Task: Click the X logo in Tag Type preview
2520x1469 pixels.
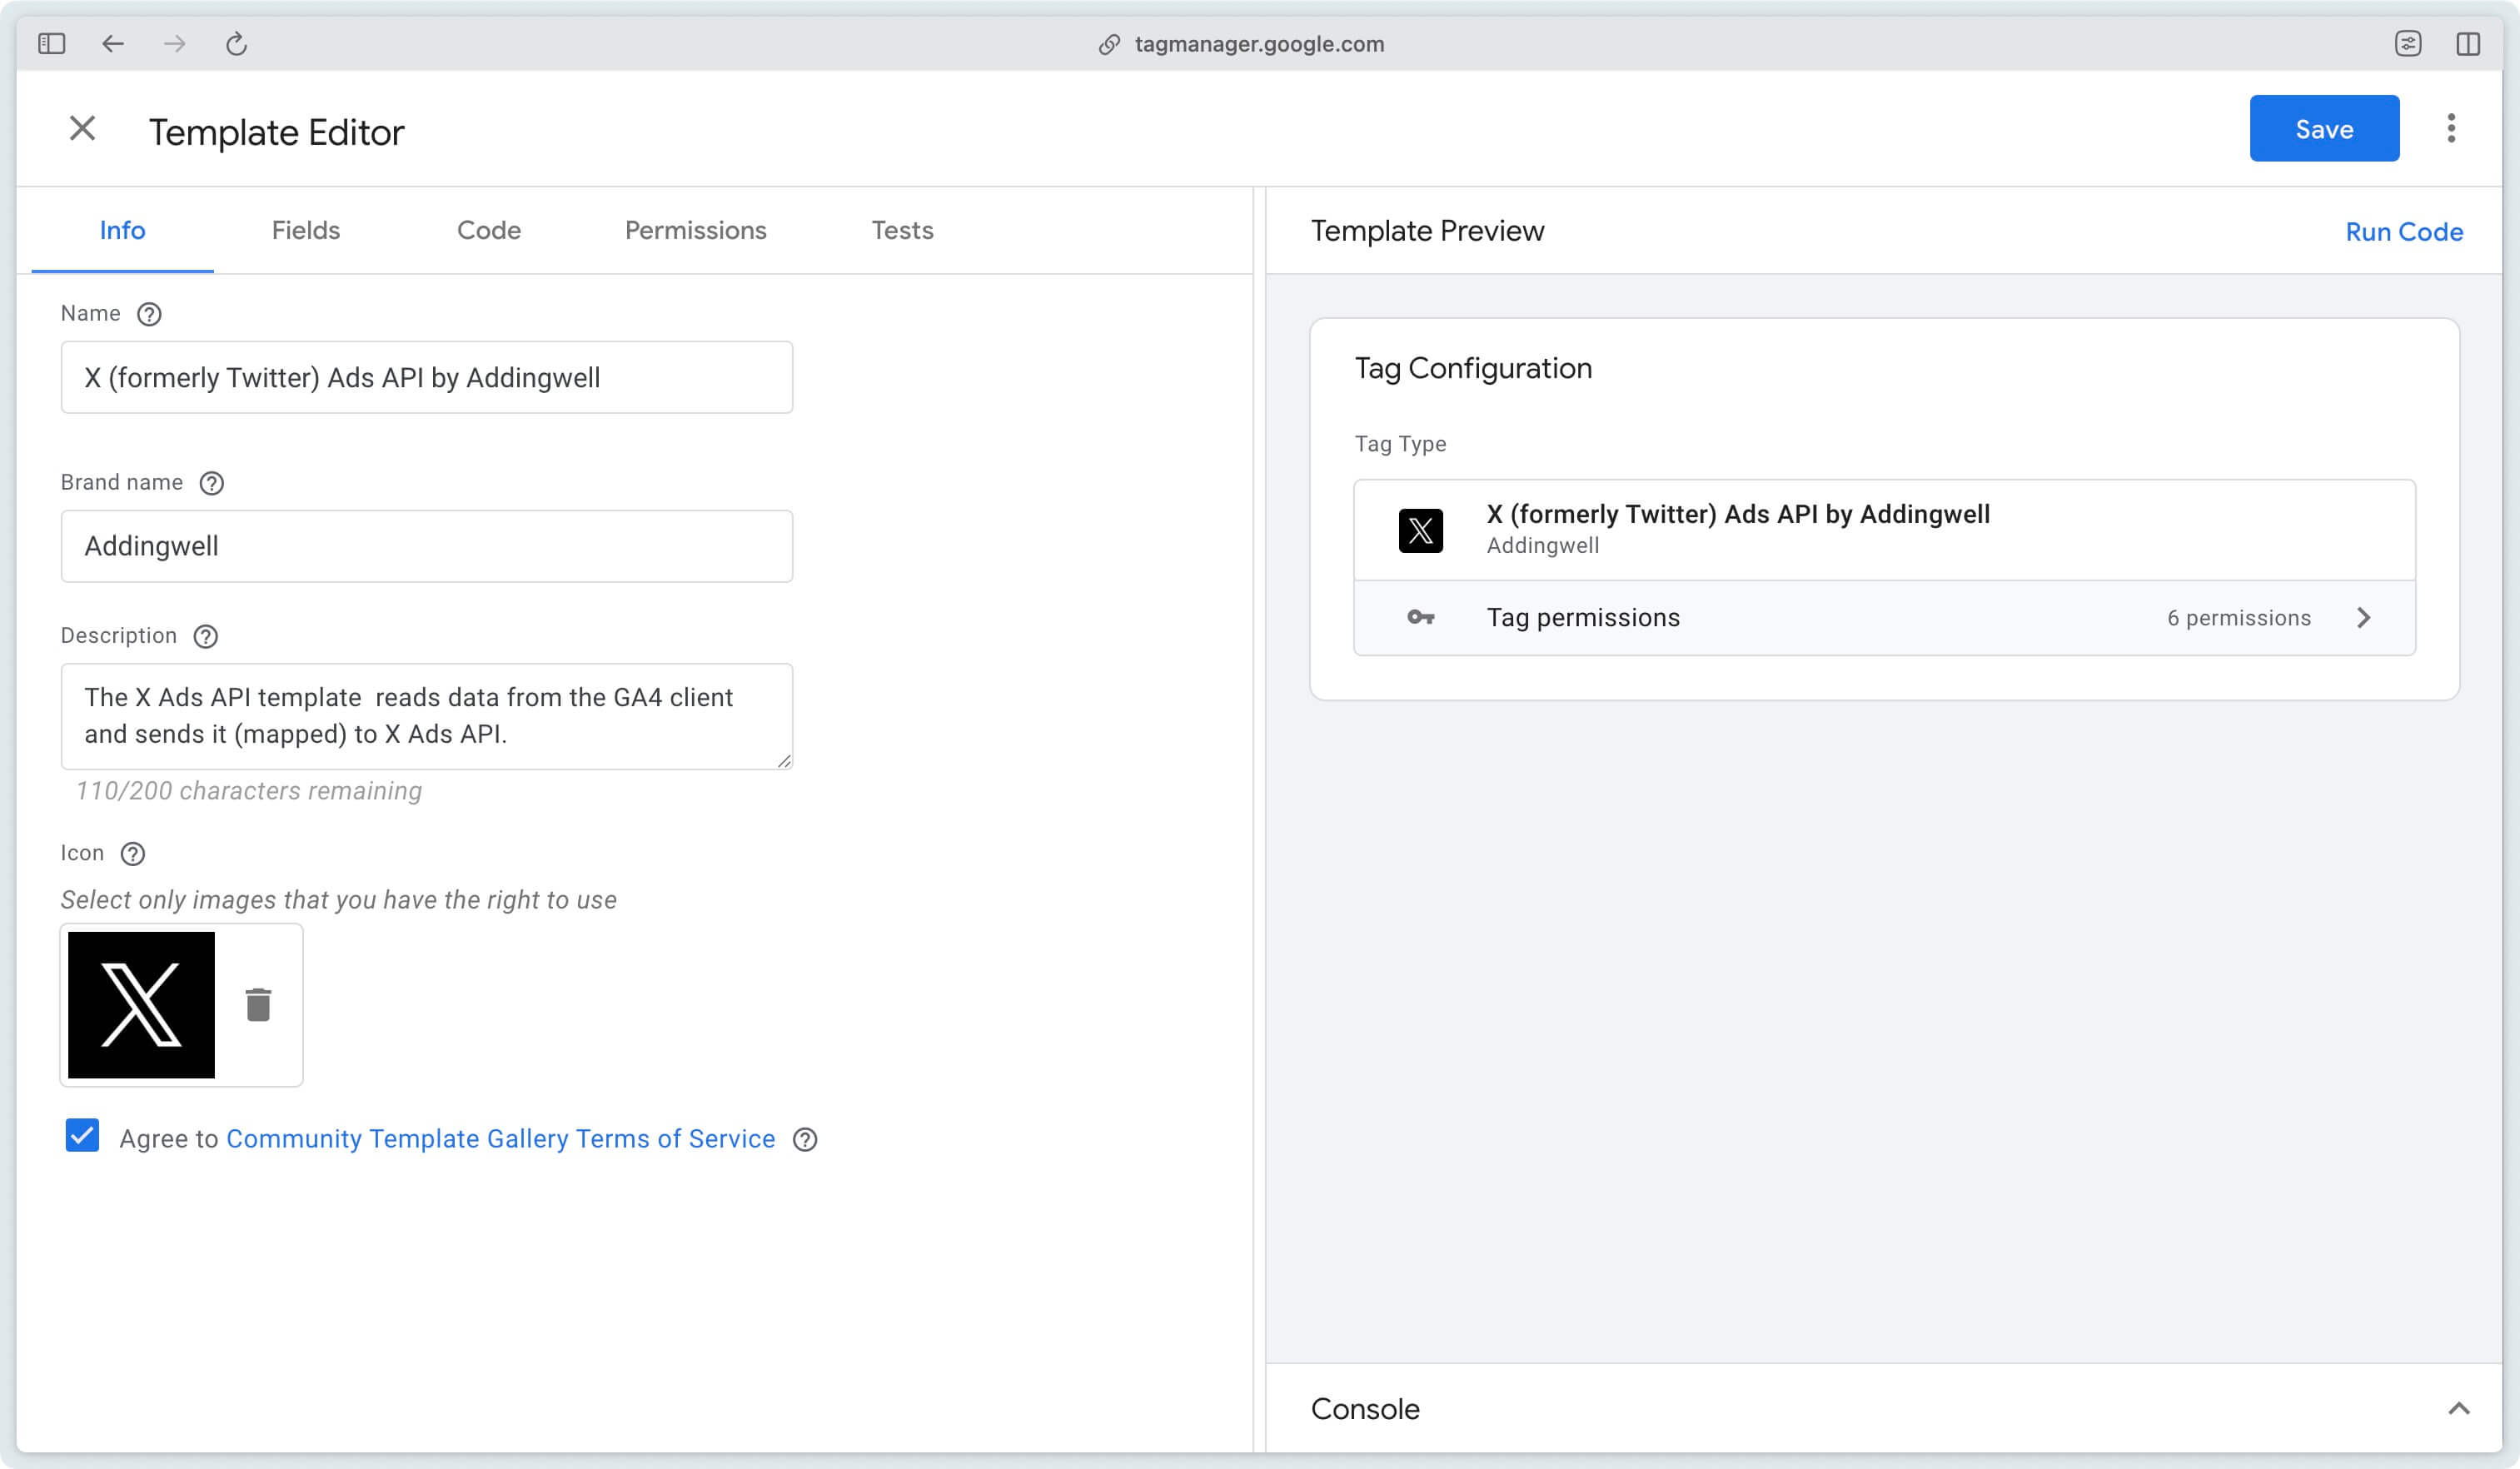Action: (x=1420, y=530)
